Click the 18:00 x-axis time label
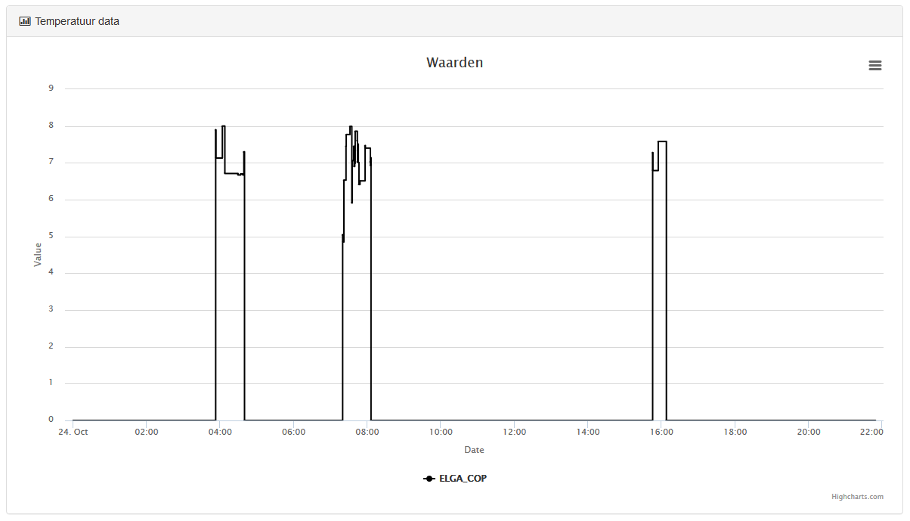 point(735,433)
